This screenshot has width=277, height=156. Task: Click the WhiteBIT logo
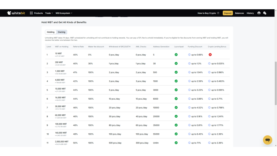16,13
